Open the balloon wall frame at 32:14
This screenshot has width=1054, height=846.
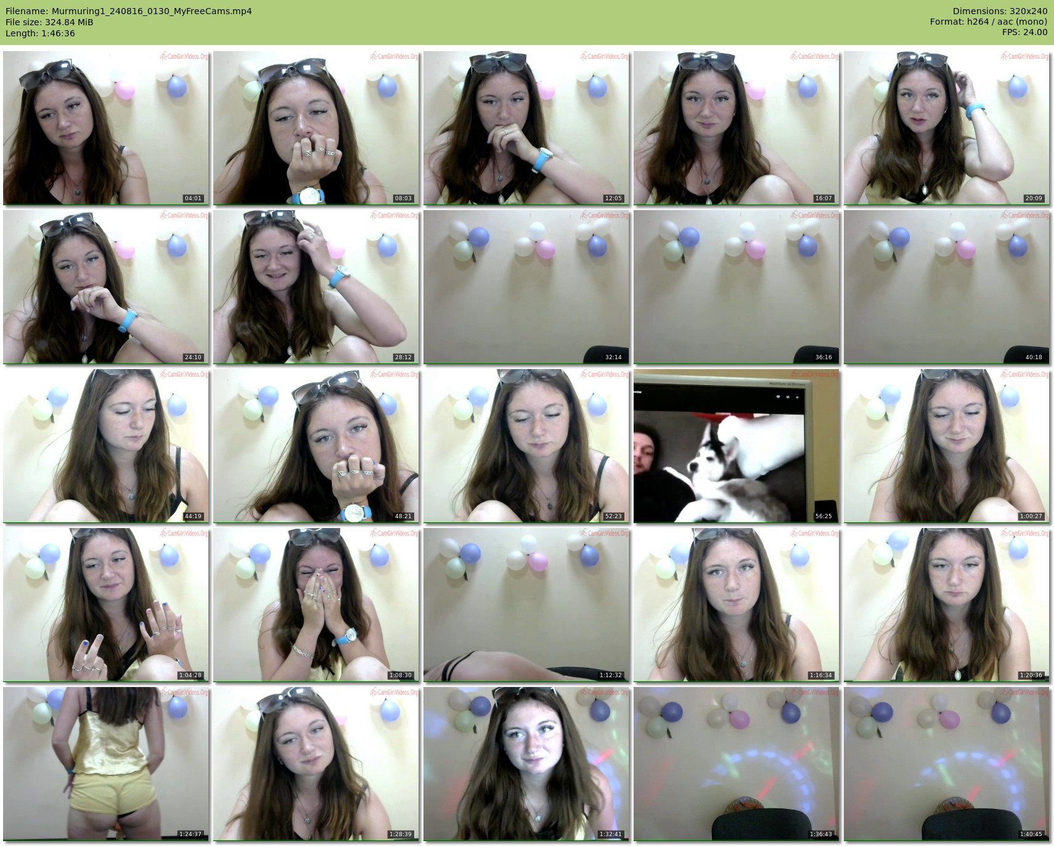point(526,287)
